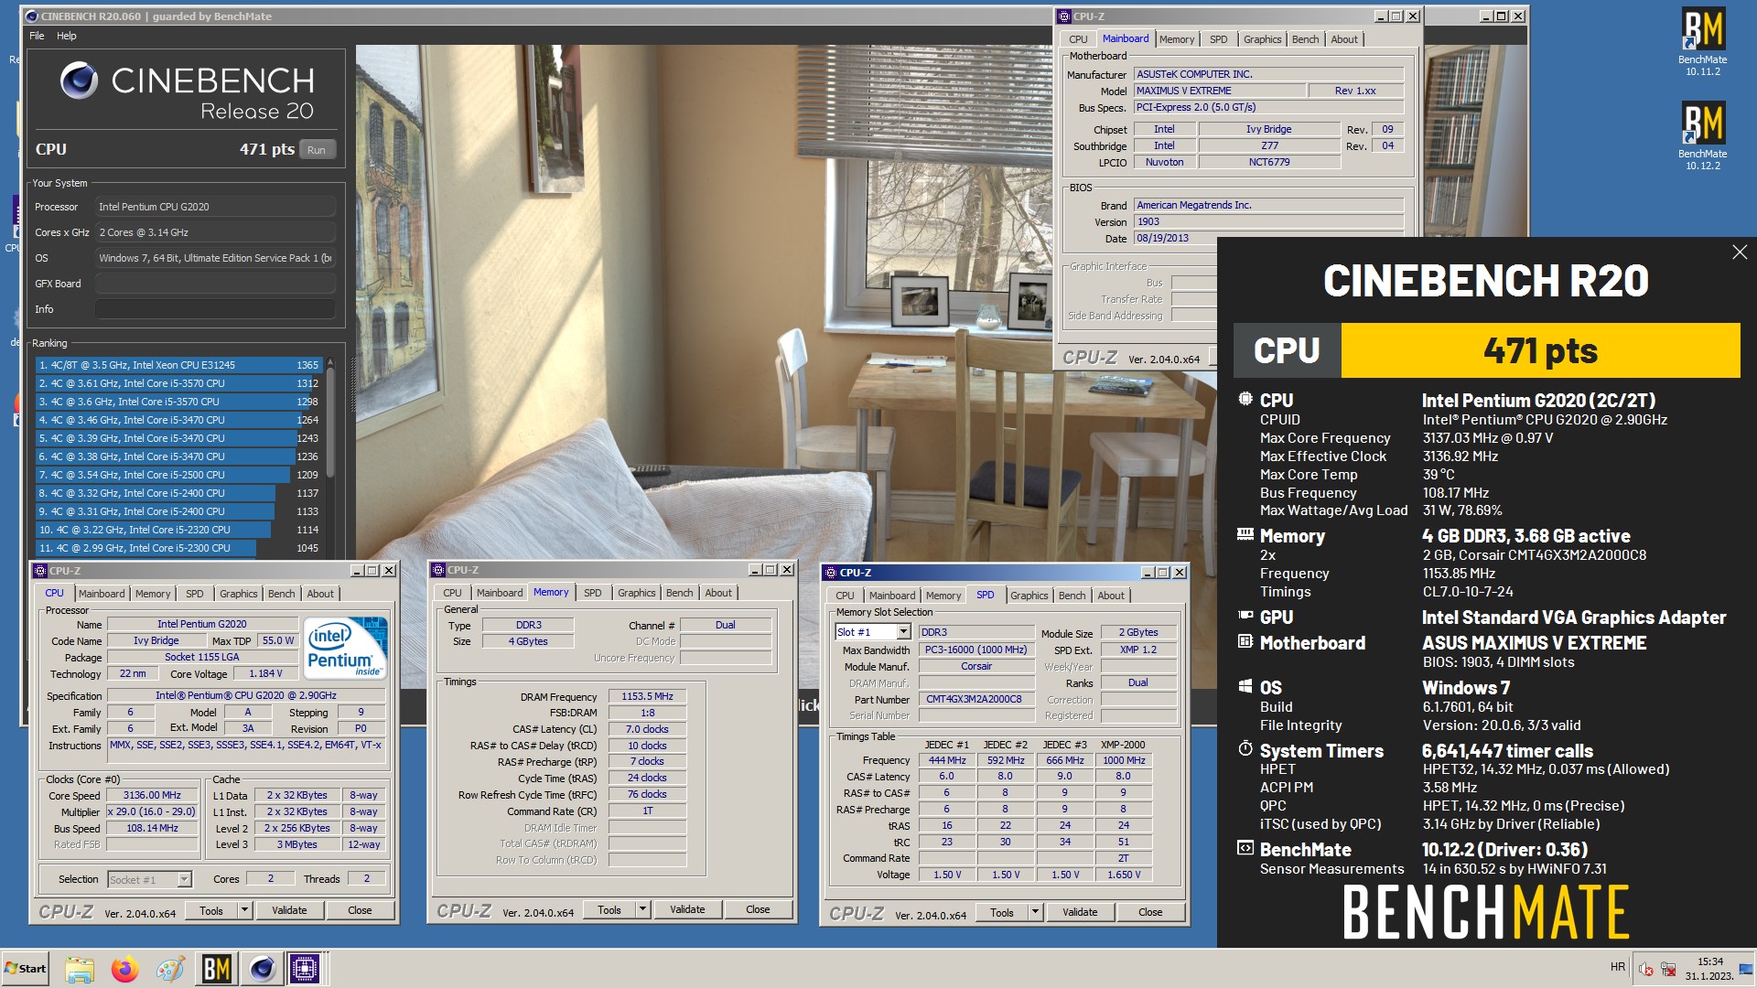Click the CPU-Z title icon in Memory window
Viewport: 1757px width, 988px height.
click(x=438, y=570)
